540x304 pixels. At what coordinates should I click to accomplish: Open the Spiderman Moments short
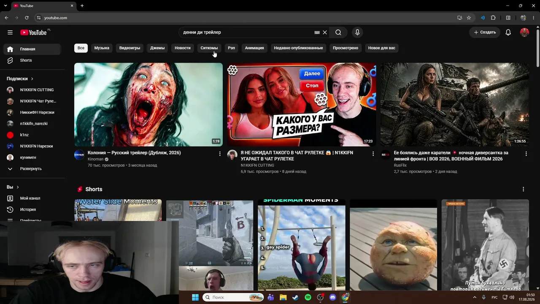(302, 245)
